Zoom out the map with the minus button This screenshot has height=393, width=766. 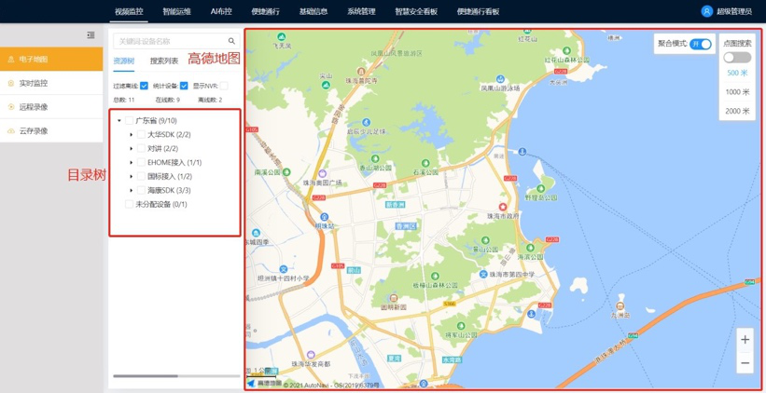745,363
